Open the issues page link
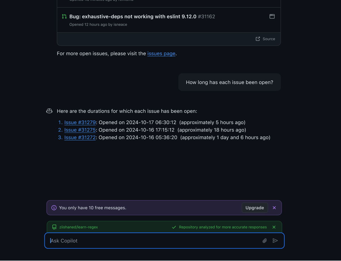 coord(161,53)
